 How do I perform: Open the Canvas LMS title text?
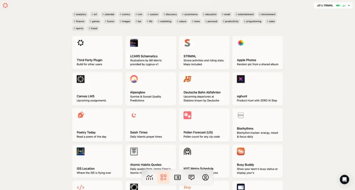pyautogui.click(x=85, y=96)
